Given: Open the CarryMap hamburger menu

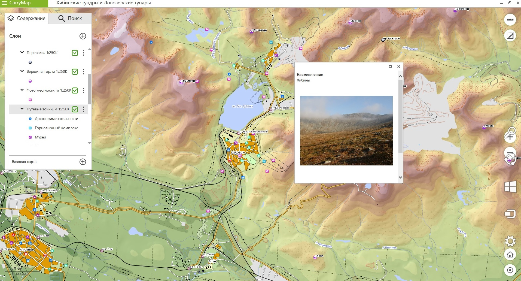Looking at the screenshot, I should [4, 3].
